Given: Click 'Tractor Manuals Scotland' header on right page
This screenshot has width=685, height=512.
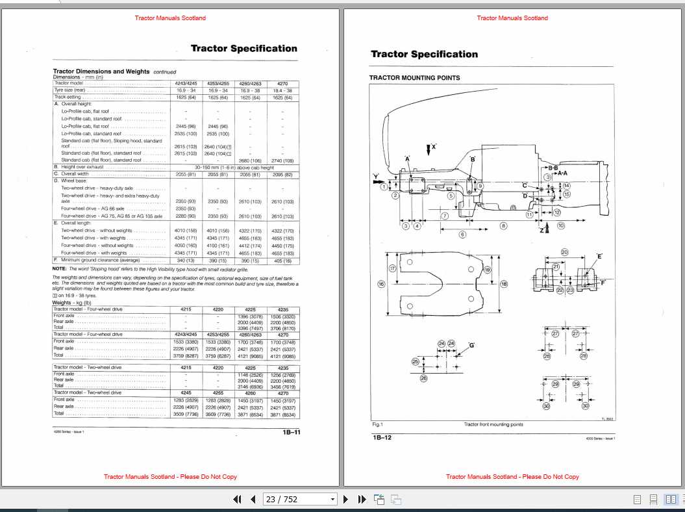Looking at the screenshot, I should 512,18.
